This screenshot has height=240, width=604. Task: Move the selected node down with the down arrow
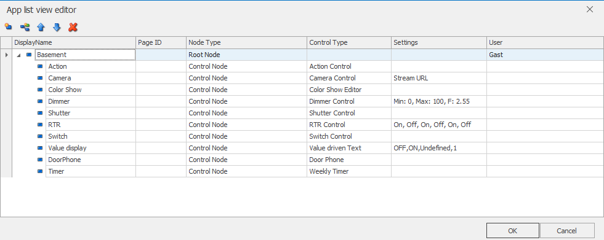[57, 27]
